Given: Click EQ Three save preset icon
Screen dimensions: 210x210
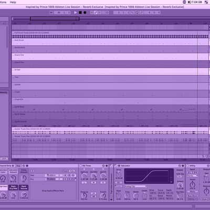Looking at the screenshot, I should 107,165.
